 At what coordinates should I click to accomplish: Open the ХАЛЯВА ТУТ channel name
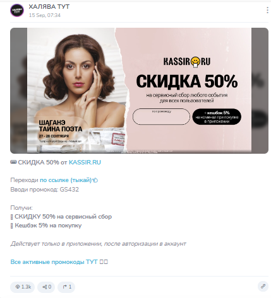(49, 7)
